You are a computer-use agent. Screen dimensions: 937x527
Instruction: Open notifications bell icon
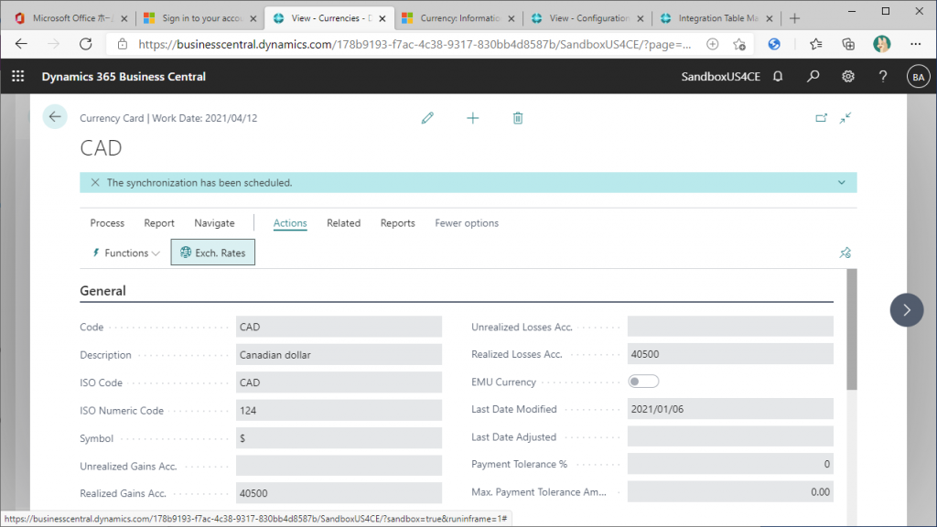tap(778, 77)
